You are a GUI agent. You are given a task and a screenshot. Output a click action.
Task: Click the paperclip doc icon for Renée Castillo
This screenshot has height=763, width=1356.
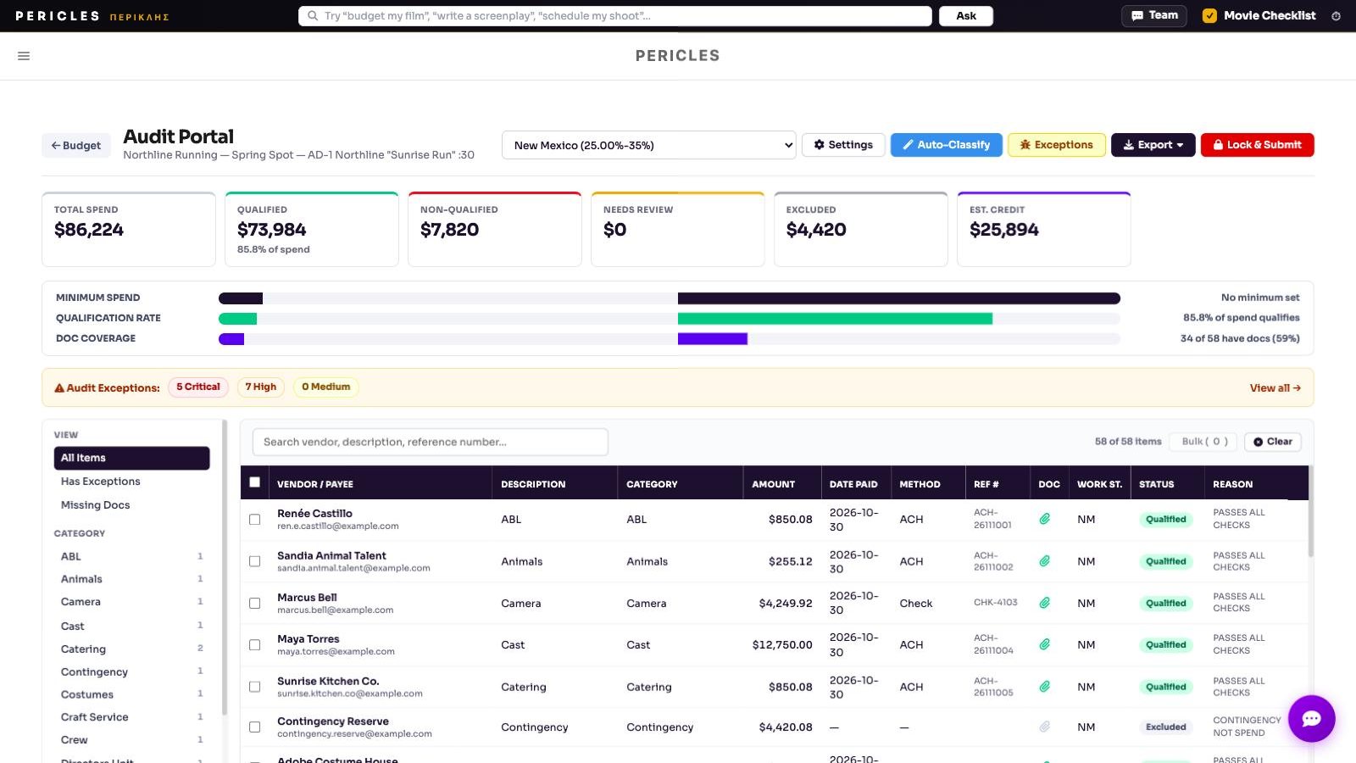pyautogui.click(x=1045, y=519)
